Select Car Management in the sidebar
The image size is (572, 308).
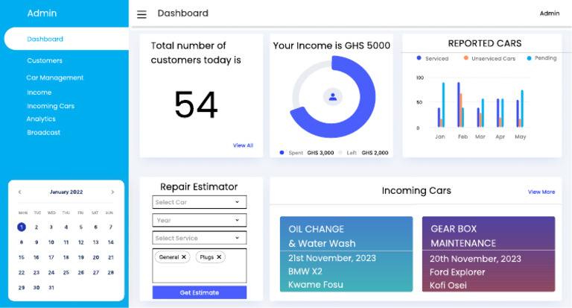click(54, 78)
